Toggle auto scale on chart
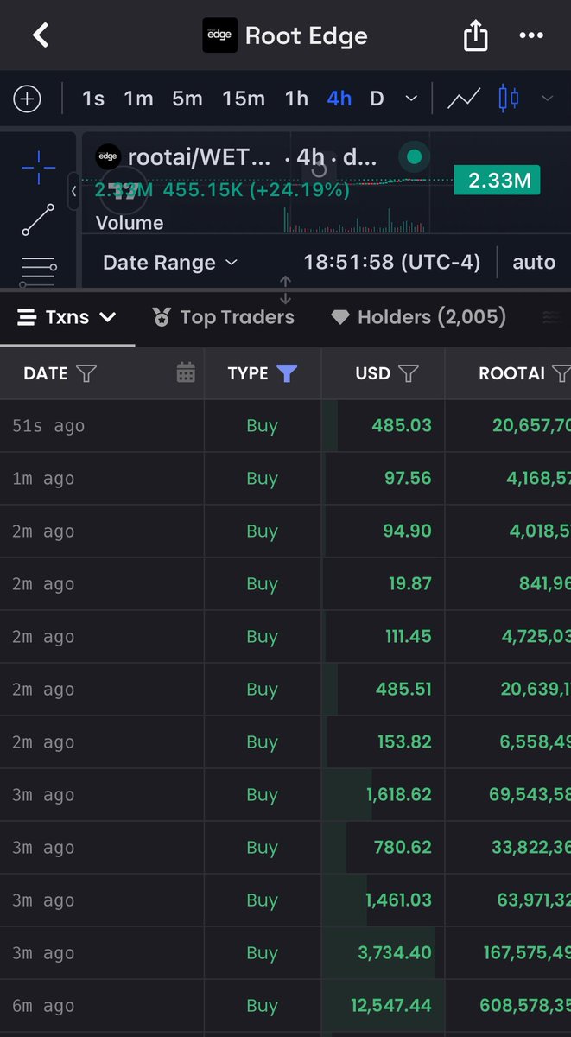Viewport: 571px width, 1037px height. click(534, 262)
